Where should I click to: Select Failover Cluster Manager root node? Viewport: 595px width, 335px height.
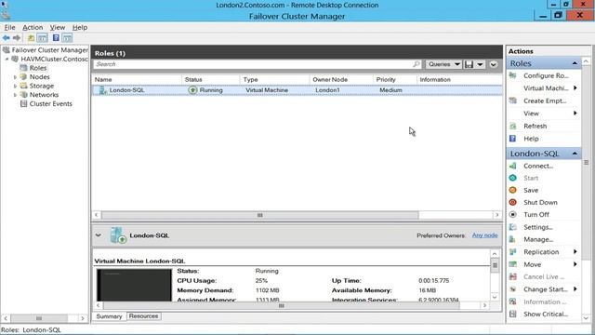(49, 50)
